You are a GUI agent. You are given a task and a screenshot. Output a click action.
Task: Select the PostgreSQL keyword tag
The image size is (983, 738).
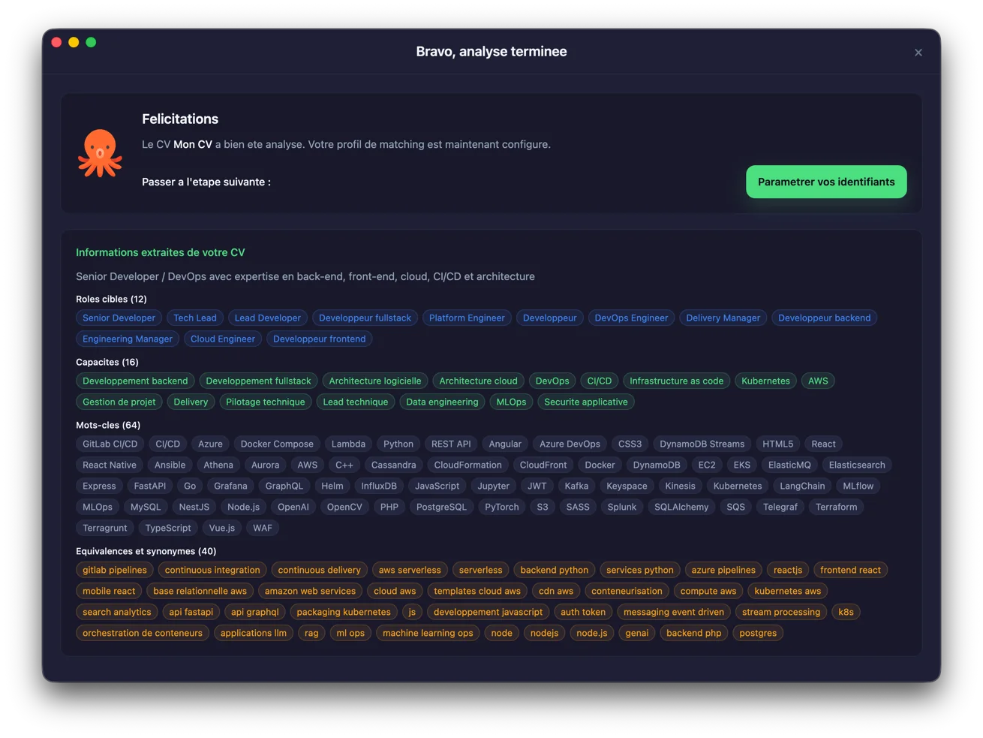(441, 507)
